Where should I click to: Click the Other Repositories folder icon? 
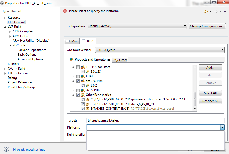83,95
